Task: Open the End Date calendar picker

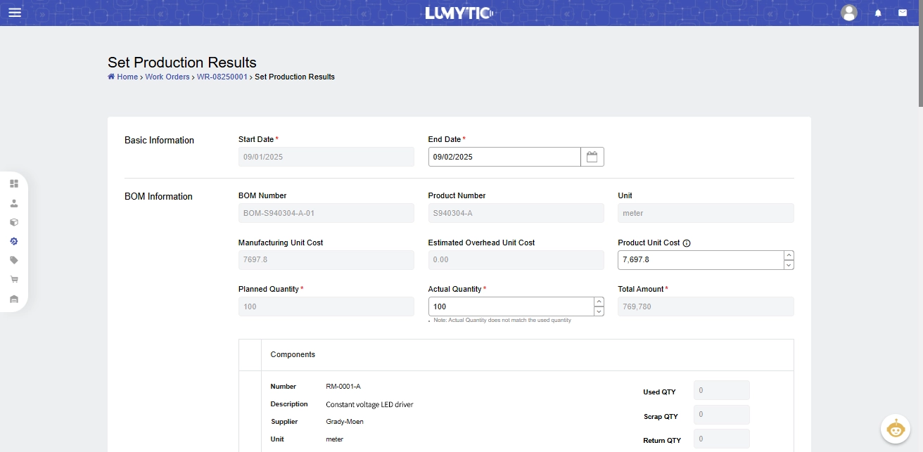Action: click(x=592, y=157)
